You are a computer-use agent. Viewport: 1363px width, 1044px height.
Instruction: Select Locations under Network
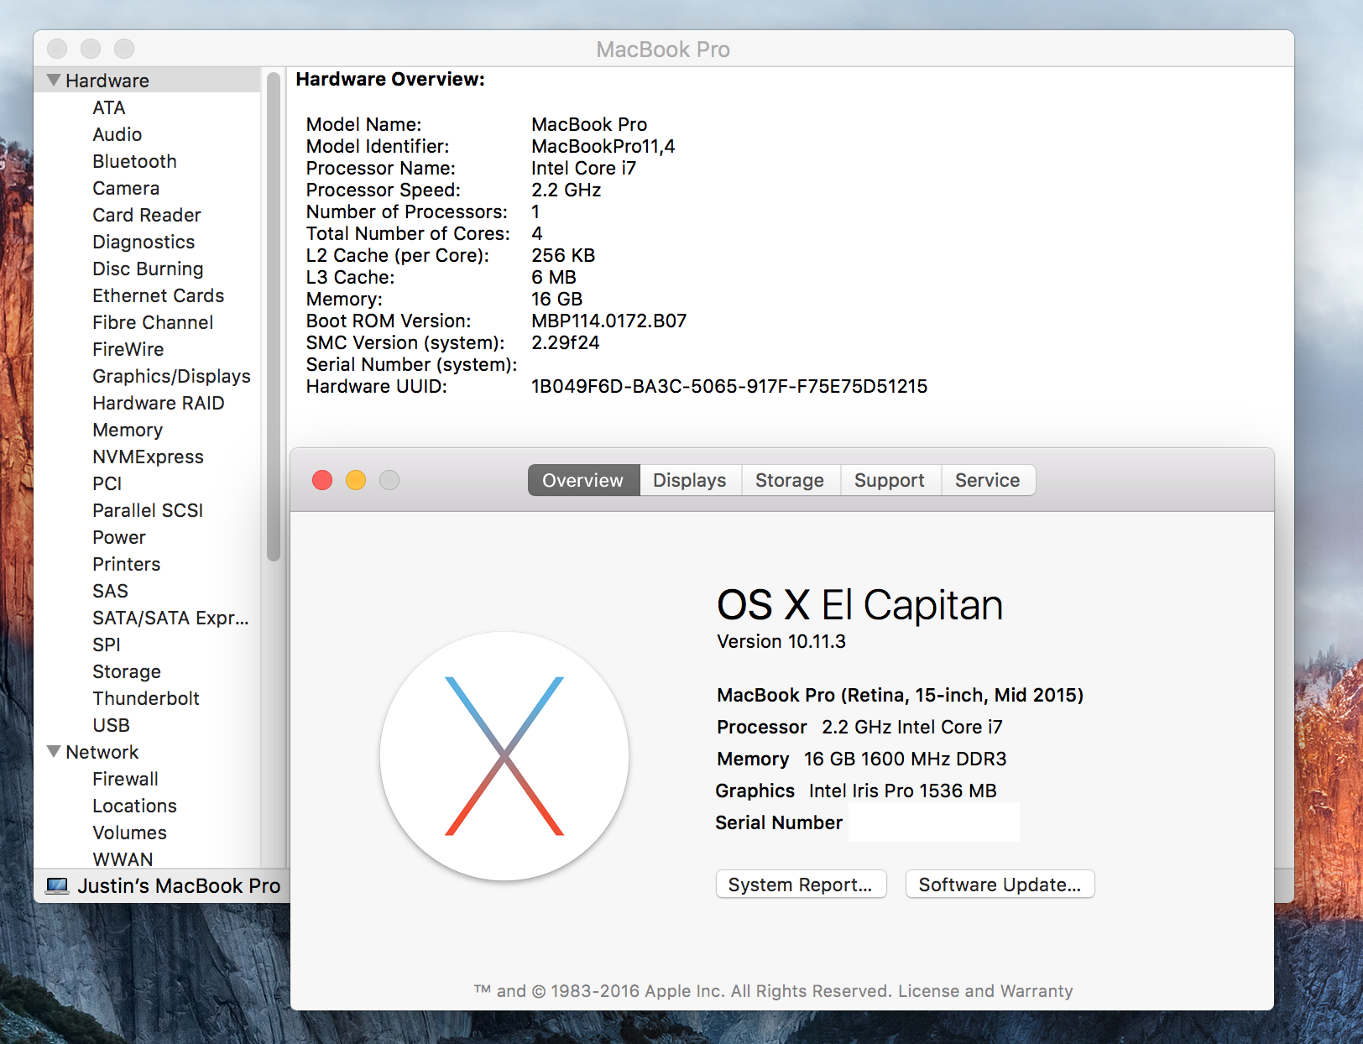click(134, 806)
